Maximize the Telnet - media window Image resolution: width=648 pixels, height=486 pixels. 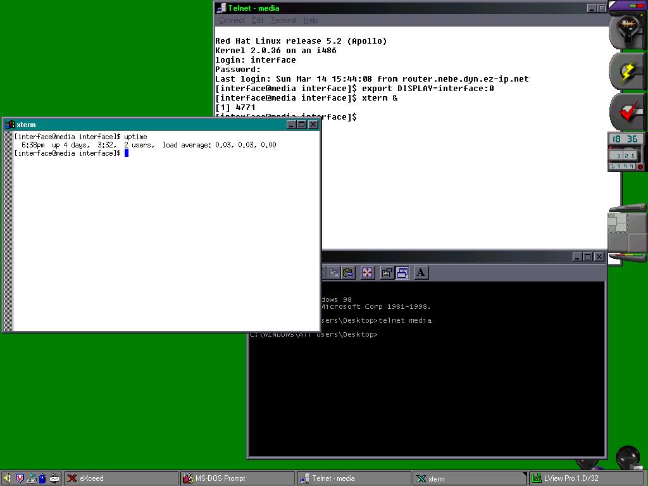[602, 8]
